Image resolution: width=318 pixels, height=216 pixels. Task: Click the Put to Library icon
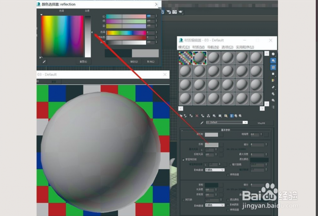tap(214, 116)
